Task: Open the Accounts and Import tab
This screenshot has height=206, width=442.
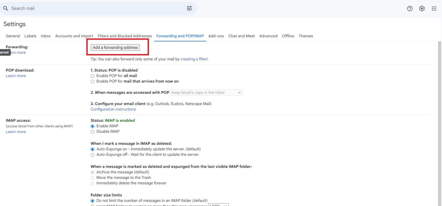Action: click(74, 36)
